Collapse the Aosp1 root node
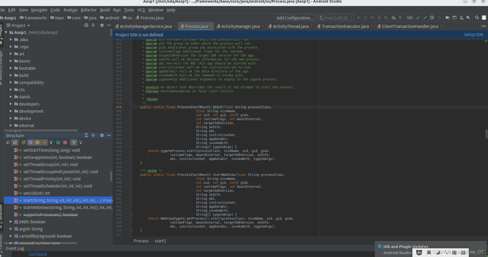This screenshot has height=257, width=488. tap(6, 32)
